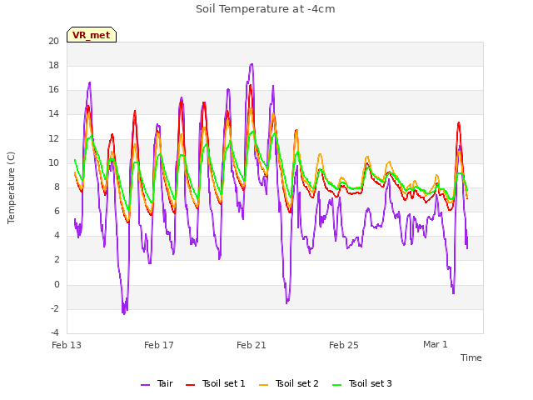The width and height of the screenshot is (533, 400).
Task: Click the 20 y-axis tick label
Action: tap(53, 41)
